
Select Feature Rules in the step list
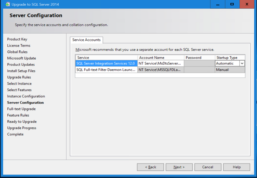(x=18, y=115)
